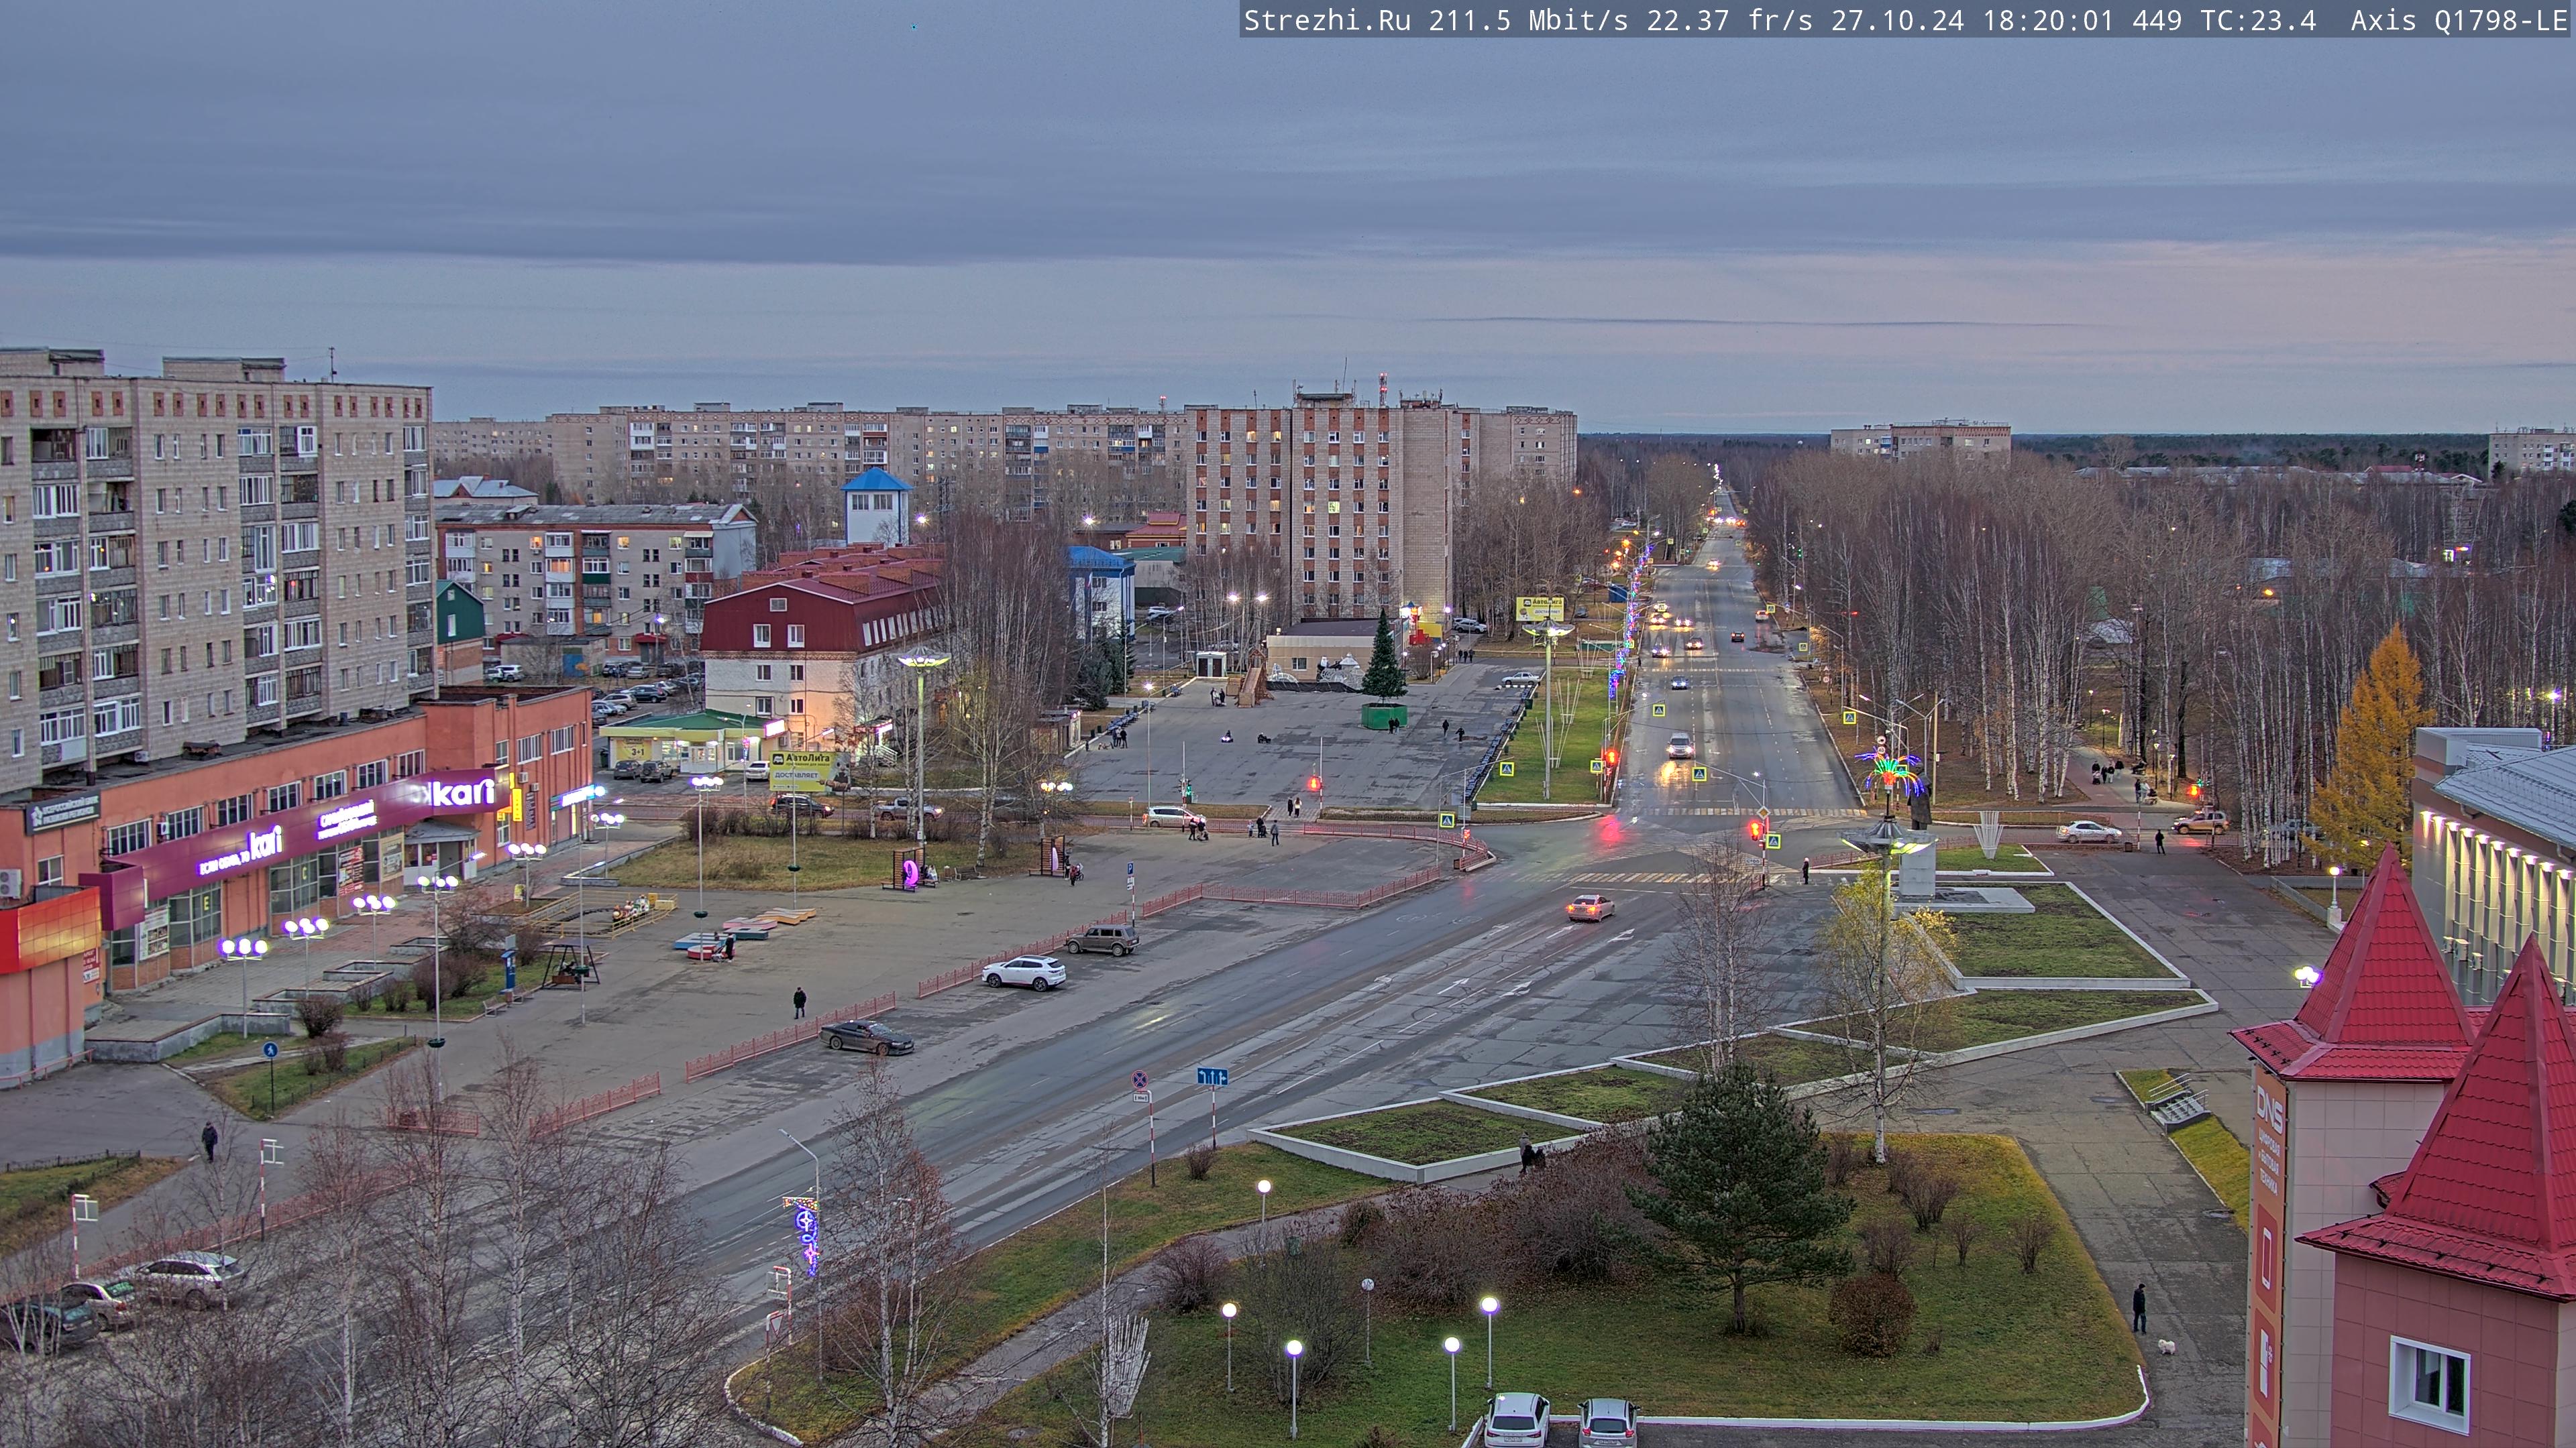Click the large illuminated "kari" store sign
The width and height of the screenshot is (2576, 1448).
coord(462,792)
